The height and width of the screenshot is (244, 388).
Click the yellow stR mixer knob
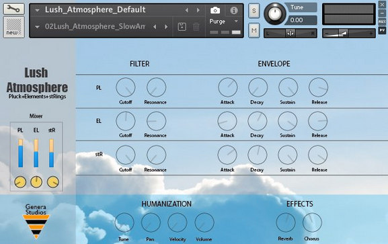click(x=53, y=182)
